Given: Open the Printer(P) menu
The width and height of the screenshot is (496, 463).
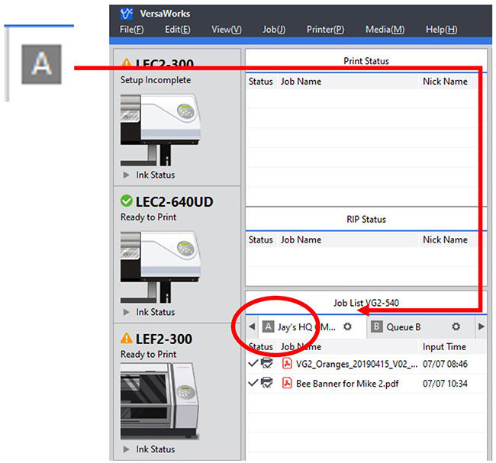Looking at the screenshot, I should click(x=326, y=30).
